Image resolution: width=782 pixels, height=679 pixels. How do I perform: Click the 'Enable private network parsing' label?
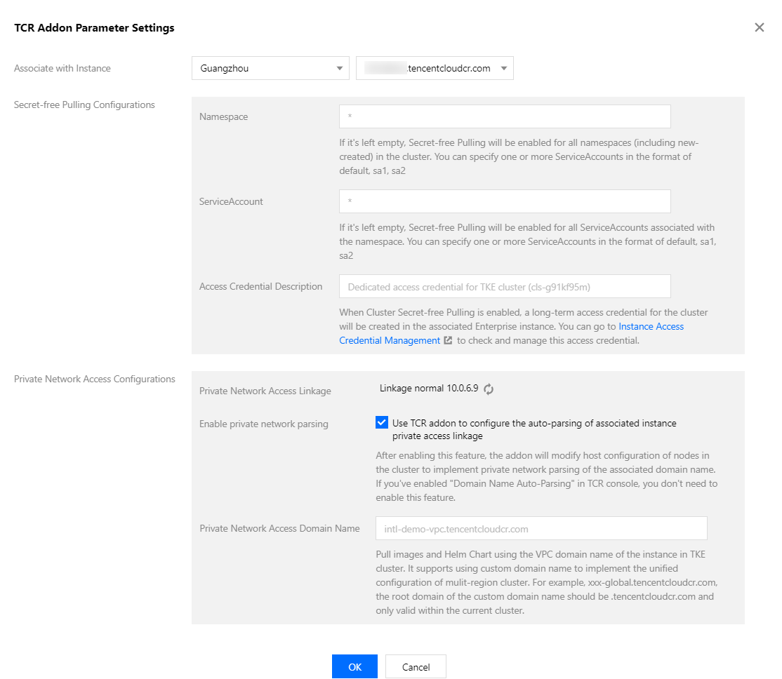click(264, 424)
